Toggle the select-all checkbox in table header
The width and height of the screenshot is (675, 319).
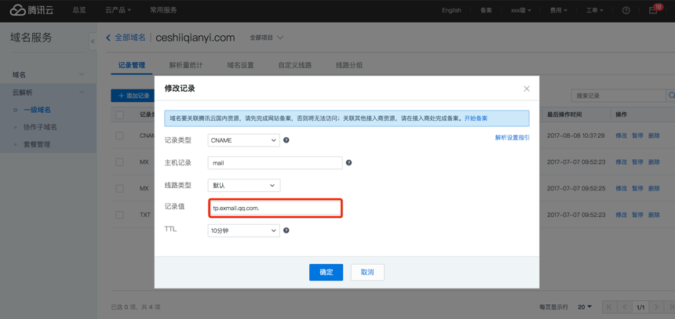[x=120, y=114]
